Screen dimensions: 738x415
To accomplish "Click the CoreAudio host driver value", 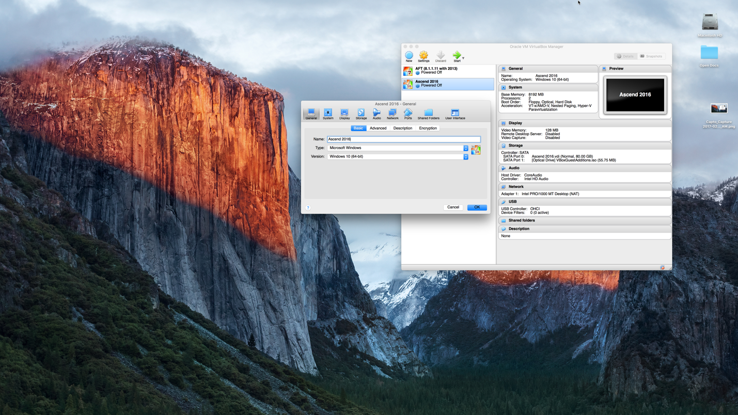I will click(533, 175).
